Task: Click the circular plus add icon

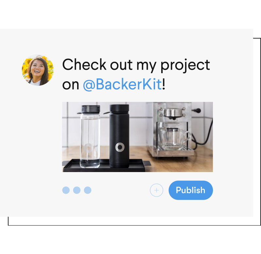Action: (x=156, y=190)
